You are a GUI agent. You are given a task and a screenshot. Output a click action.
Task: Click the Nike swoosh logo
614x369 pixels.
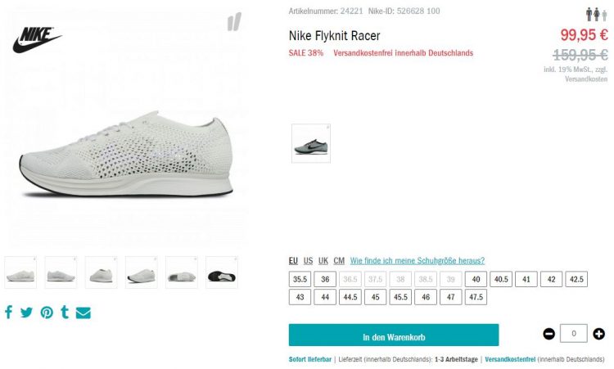36,39
